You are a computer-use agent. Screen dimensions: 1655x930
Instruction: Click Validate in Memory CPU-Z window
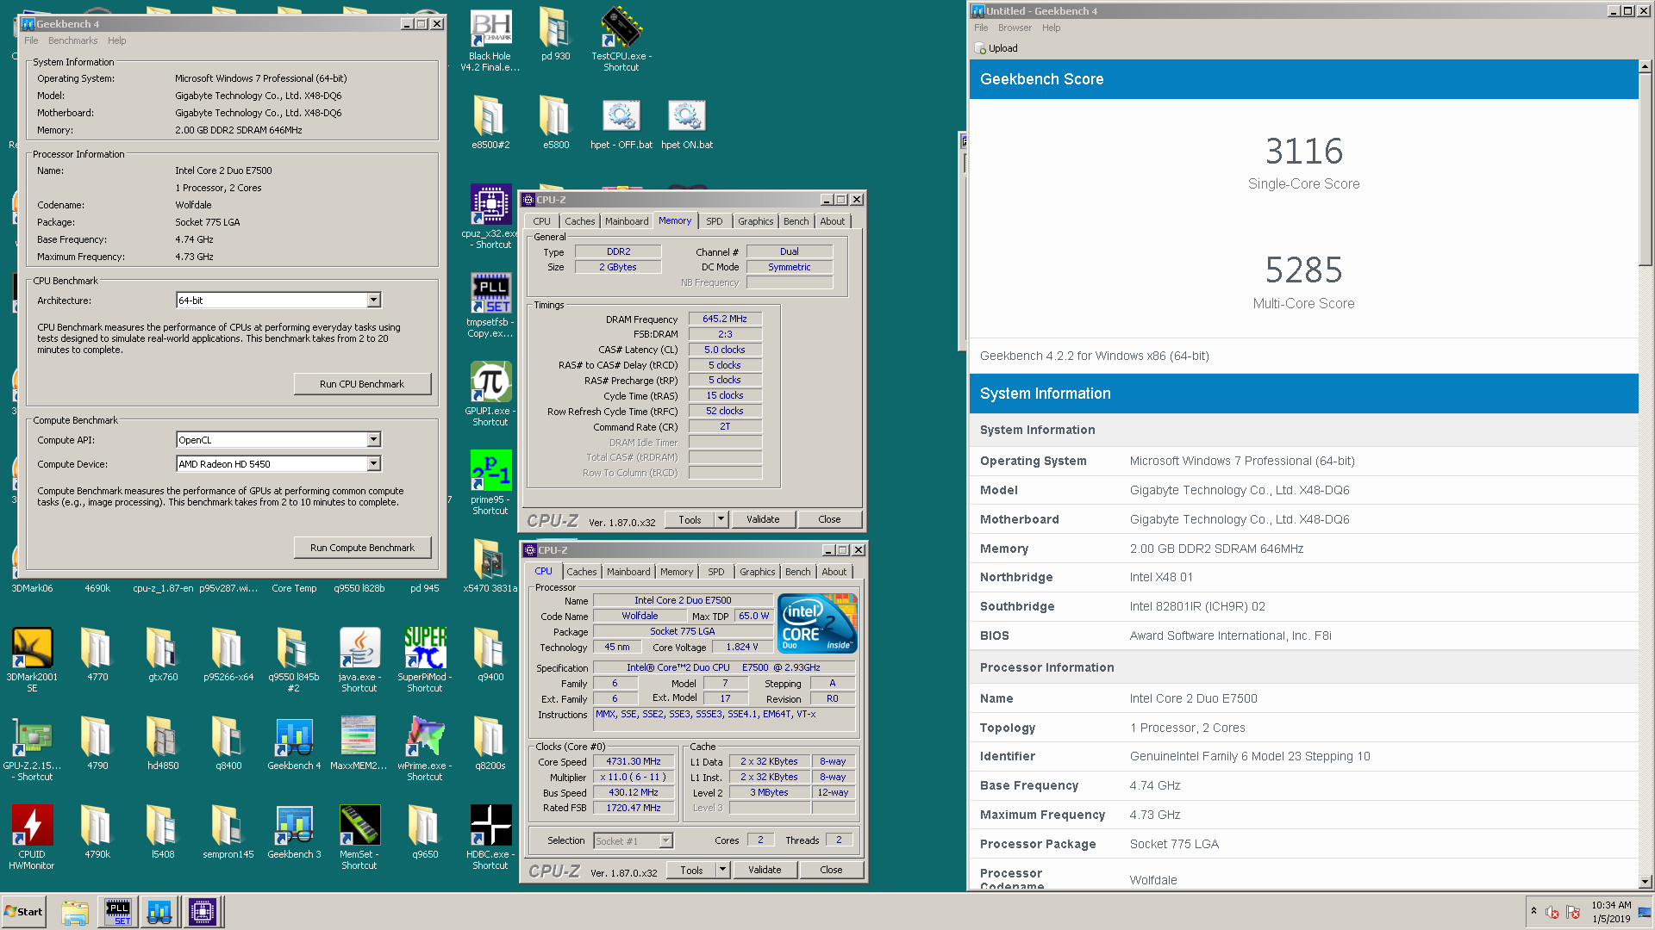pyautogui.click(x=763, y=519)
